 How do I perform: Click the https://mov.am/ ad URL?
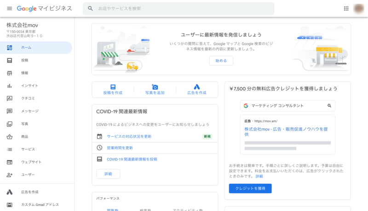point(266,121)
